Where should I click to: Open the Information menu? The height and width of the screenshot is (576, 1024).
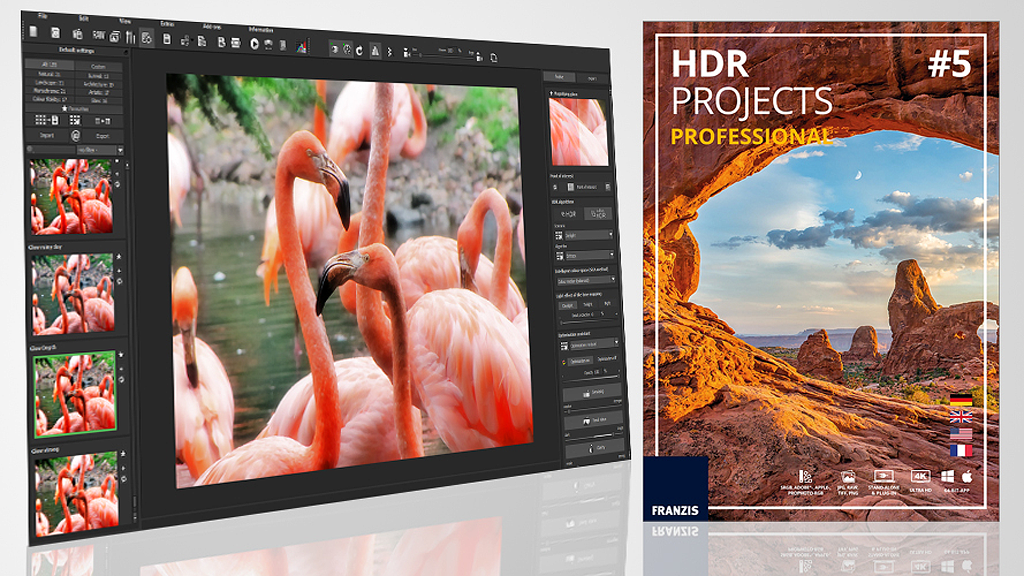pos(261,29)
